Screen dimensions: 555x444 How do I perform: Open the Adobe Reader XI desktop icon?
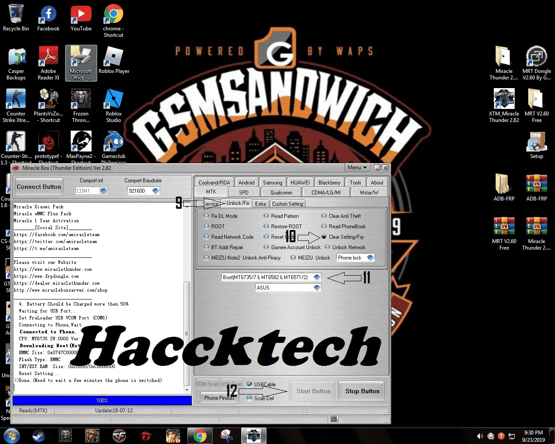(x=48, y=63)
